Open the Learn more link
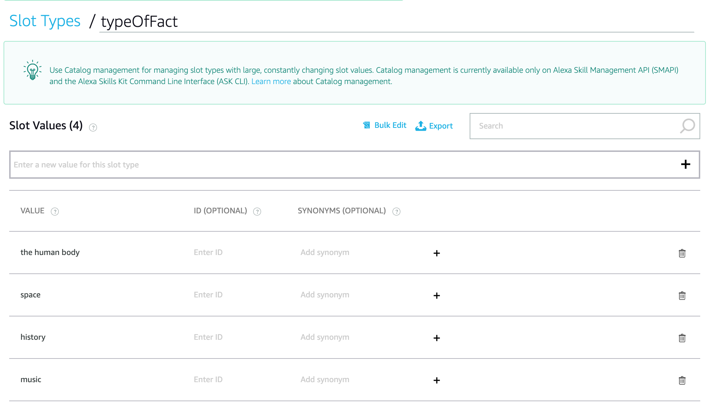 (x=271, y=81)
